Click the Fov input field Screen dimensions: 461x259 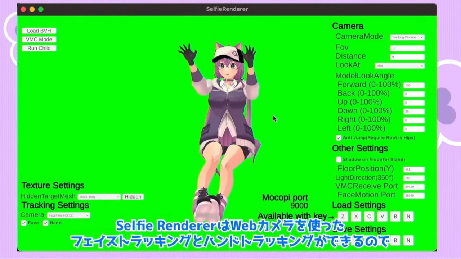coord(407,48)
